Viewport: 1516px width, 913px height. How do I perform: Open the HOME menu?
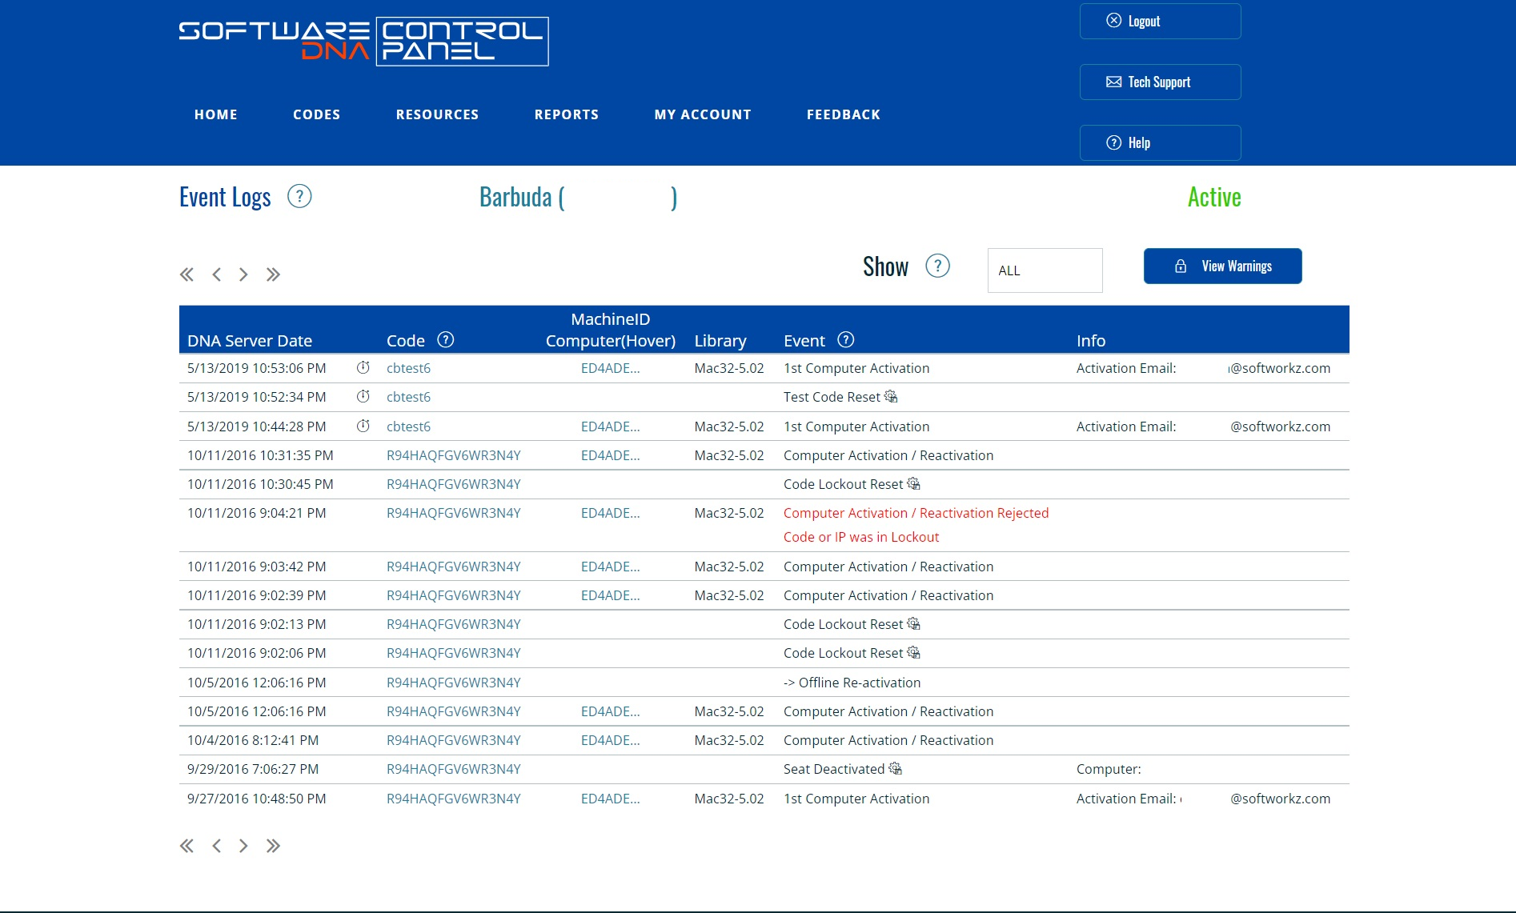[216, 114]
